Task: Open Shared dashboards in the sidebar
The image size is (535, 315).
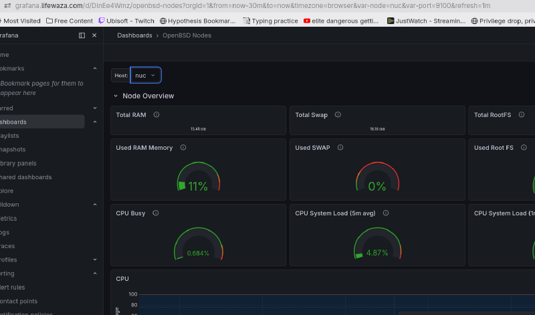Action: [26, 177]
